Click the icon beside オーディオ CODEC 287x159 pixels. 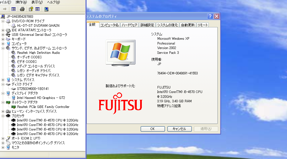pos(13,57)
